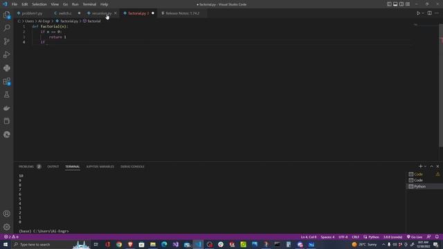Viewport: 443px width, 249px height.
Task: Open Google Chrome from the taskbar
Action: 119,244
